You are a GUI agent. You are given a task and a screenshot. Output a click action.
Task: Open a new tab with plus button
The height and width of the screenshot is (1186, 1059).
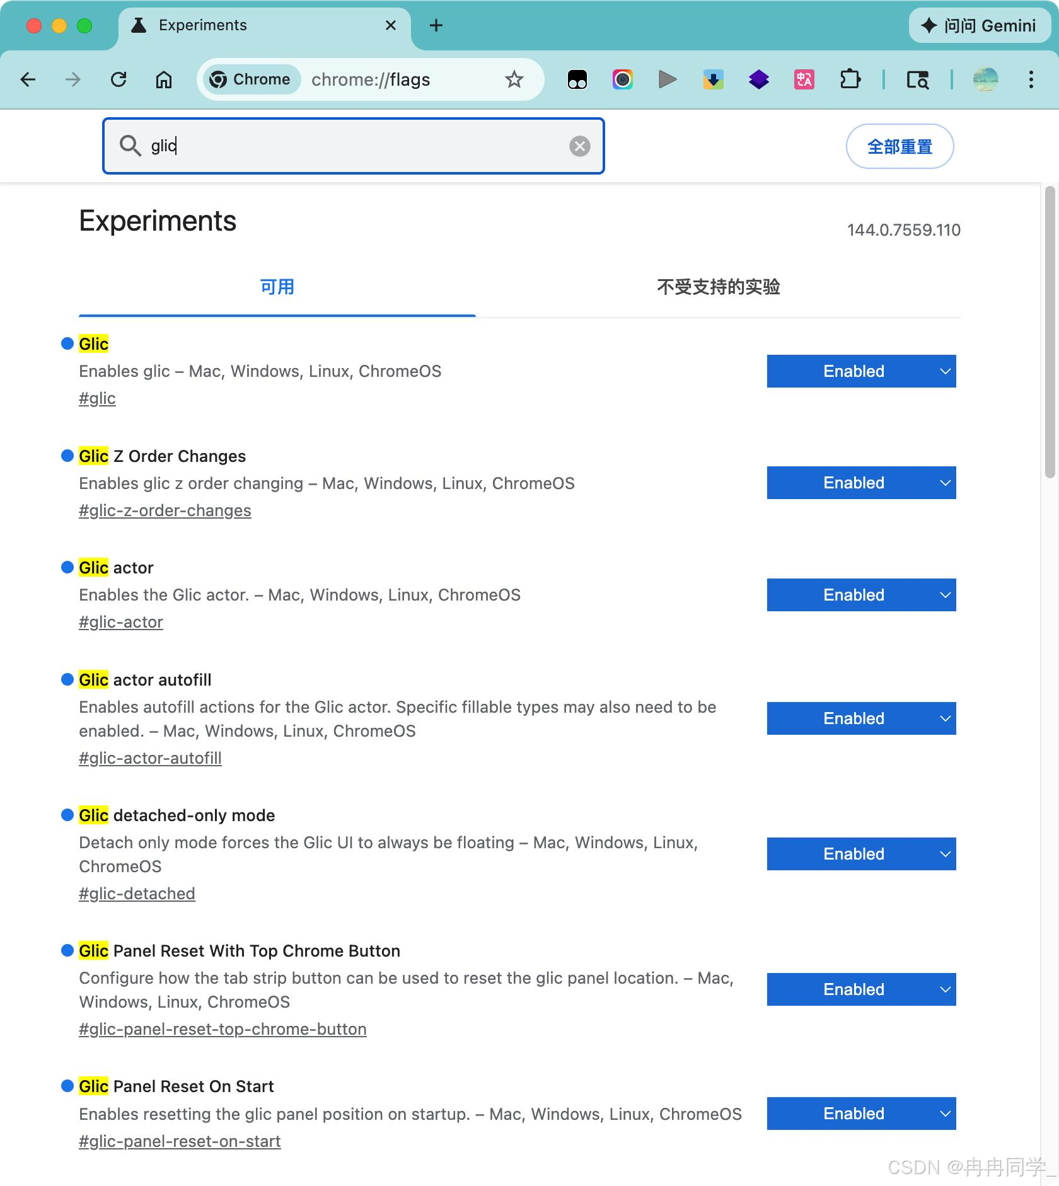[436, 25]
